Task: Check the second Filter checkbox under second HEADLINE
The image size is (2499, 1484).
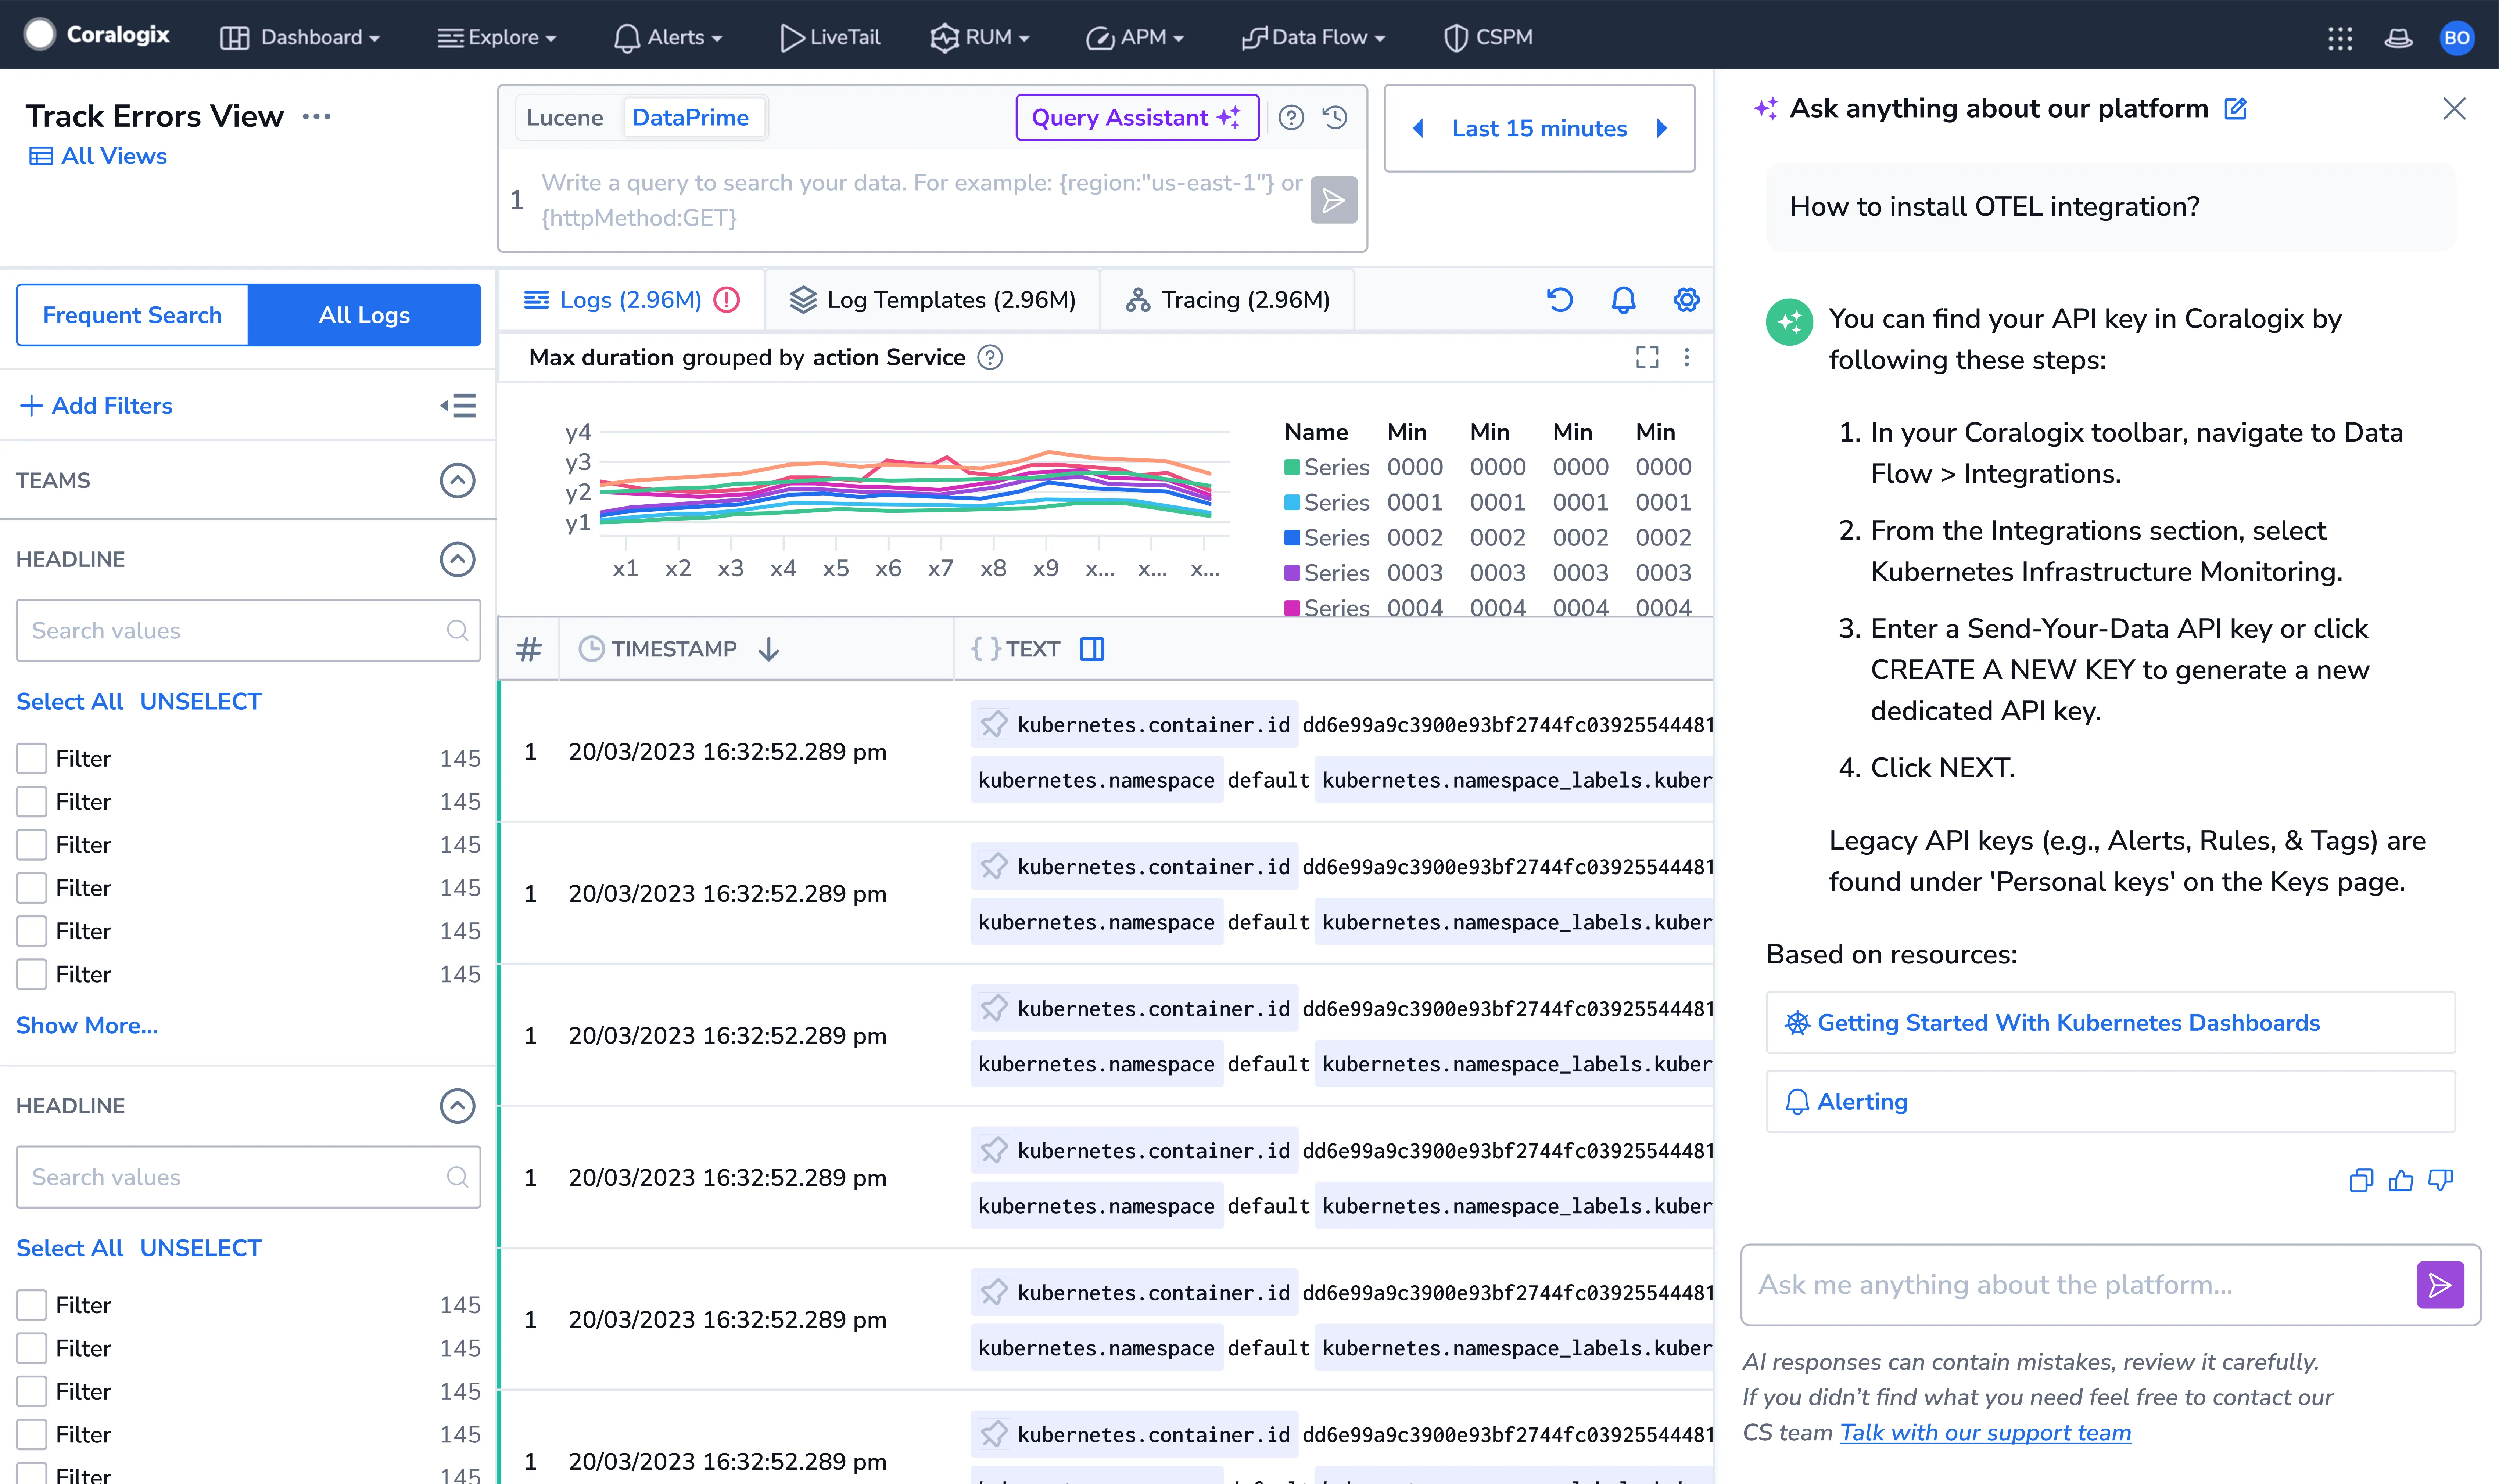Action: (x=32, y=1348)
